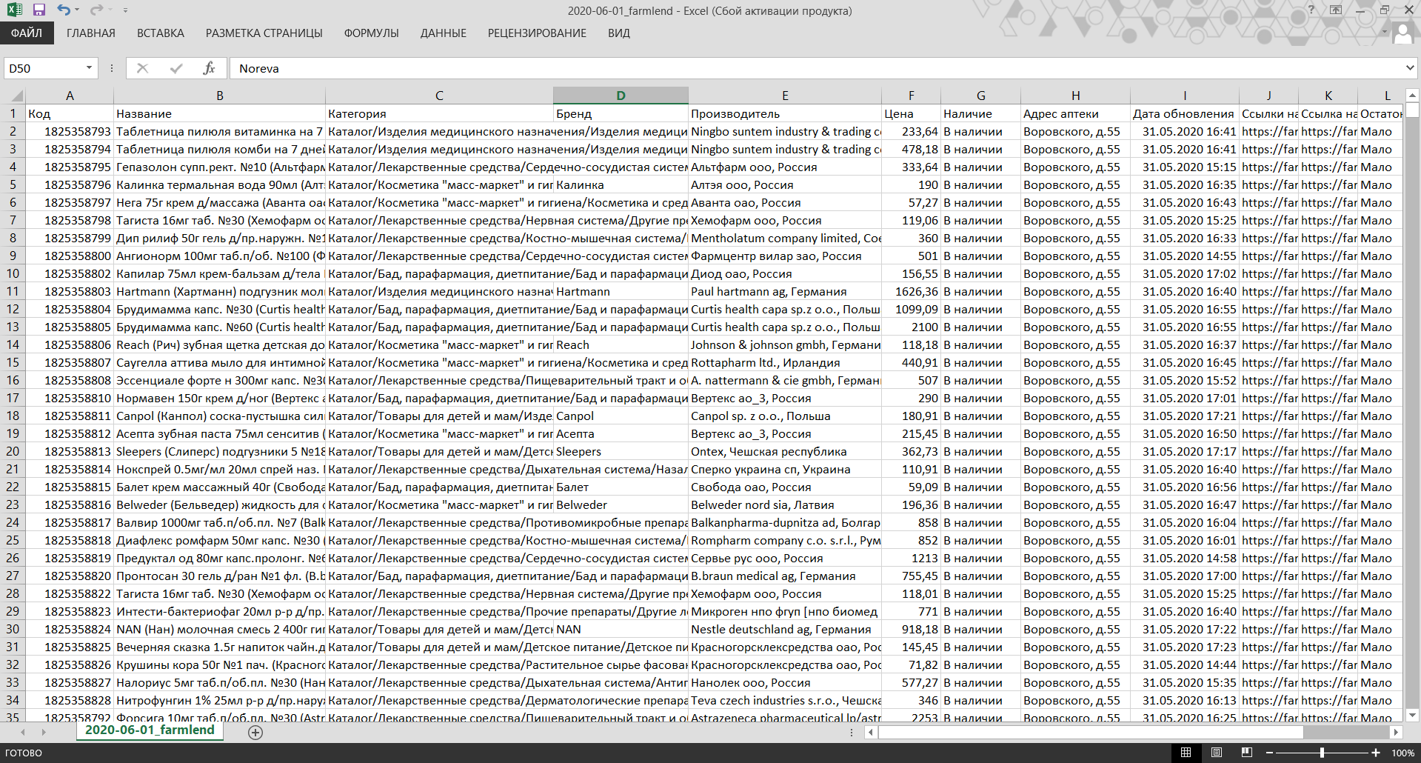Image resolution: width=1421 pixels, height=763 pixels.
Task: Click the Name Box showing D50
Action: pos(44,68)
